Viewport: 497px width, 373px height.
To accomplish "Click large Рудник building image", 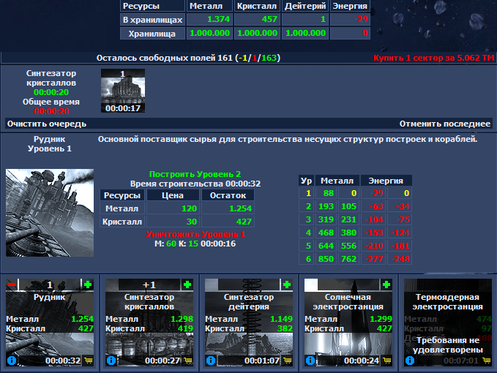I will click(50, 213).
